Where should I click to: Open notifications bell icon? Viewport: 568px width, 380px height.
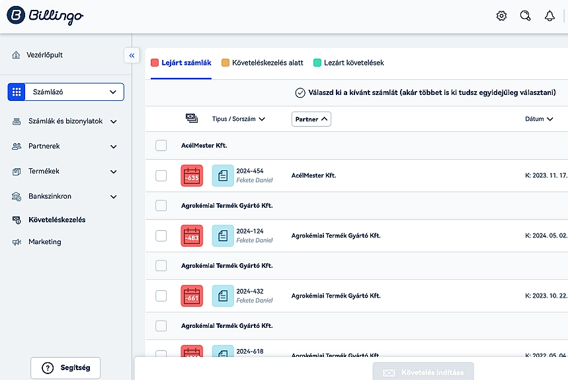click(549, 16)
